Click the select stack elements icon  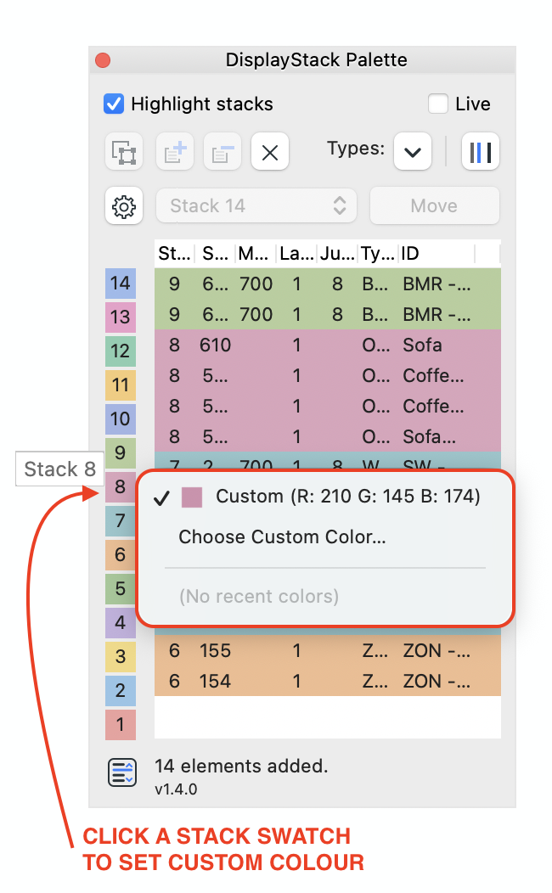pos(124,152)
